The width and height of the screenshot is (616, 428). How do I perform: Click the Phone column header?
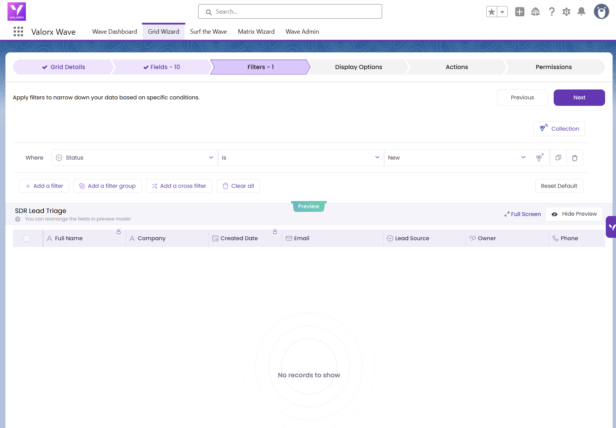577,238
